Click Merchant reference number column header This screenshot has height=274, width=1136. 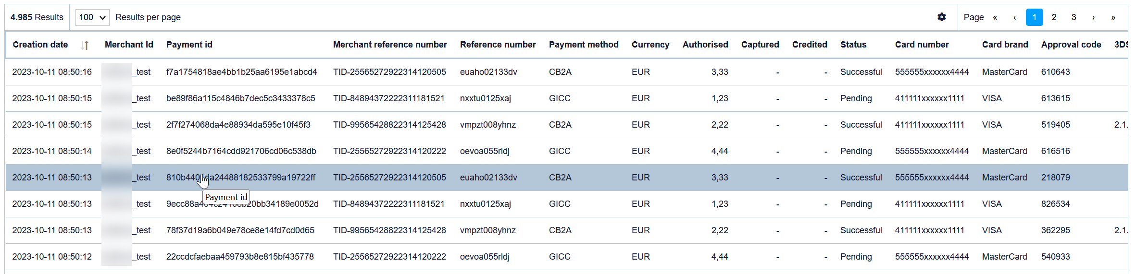point(389,45)
